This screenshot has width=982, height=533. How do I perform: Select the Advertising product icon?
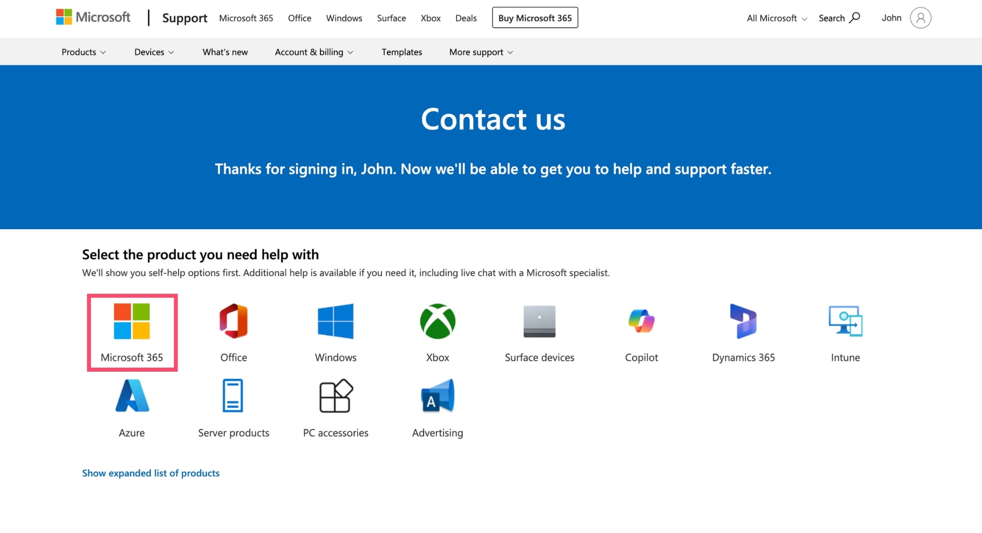pos(438,396)
